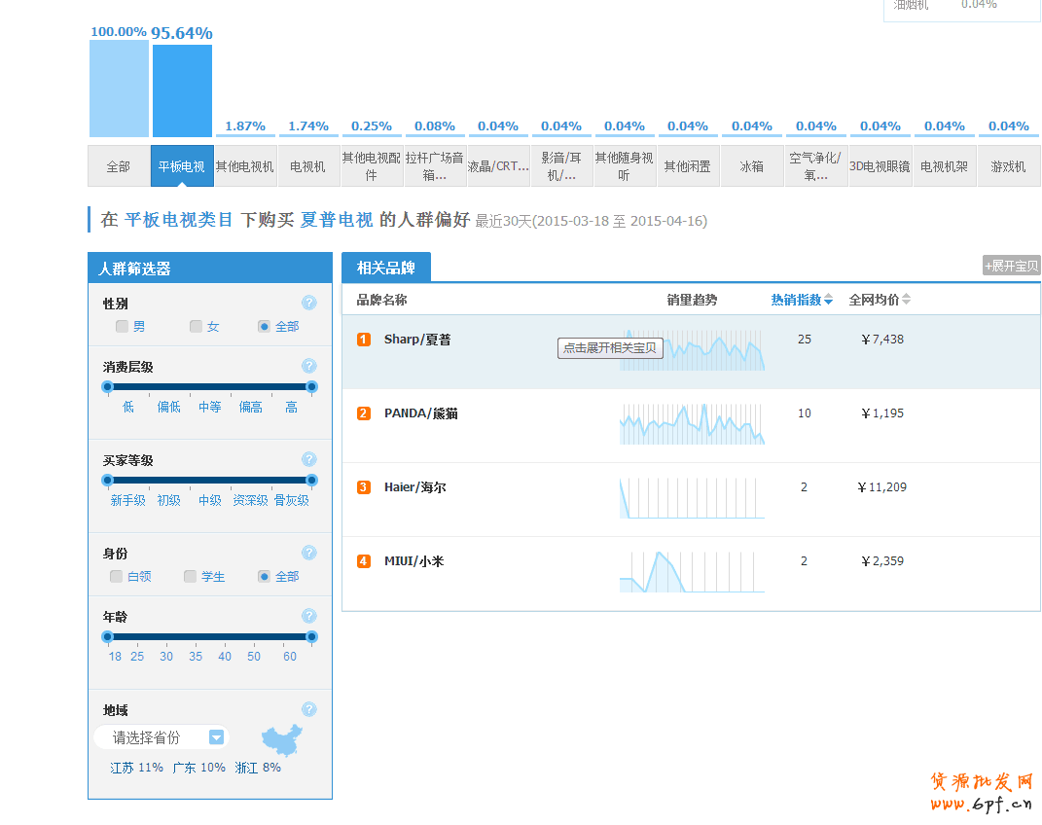Check the 男 gender checkbox
1042x825 pixels.
click(122, 327)
